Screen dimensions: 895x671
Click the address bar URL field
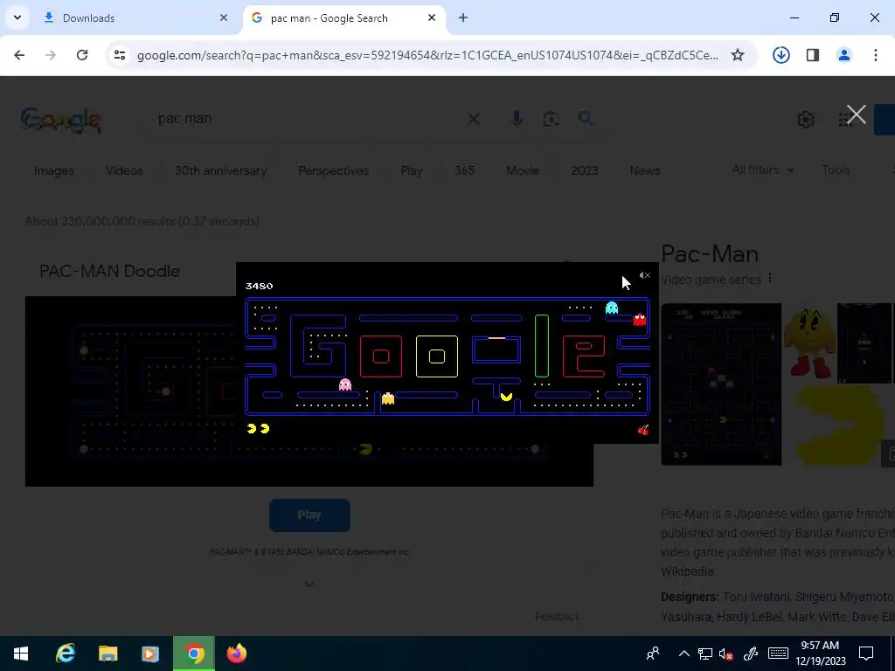coord(427,55)
